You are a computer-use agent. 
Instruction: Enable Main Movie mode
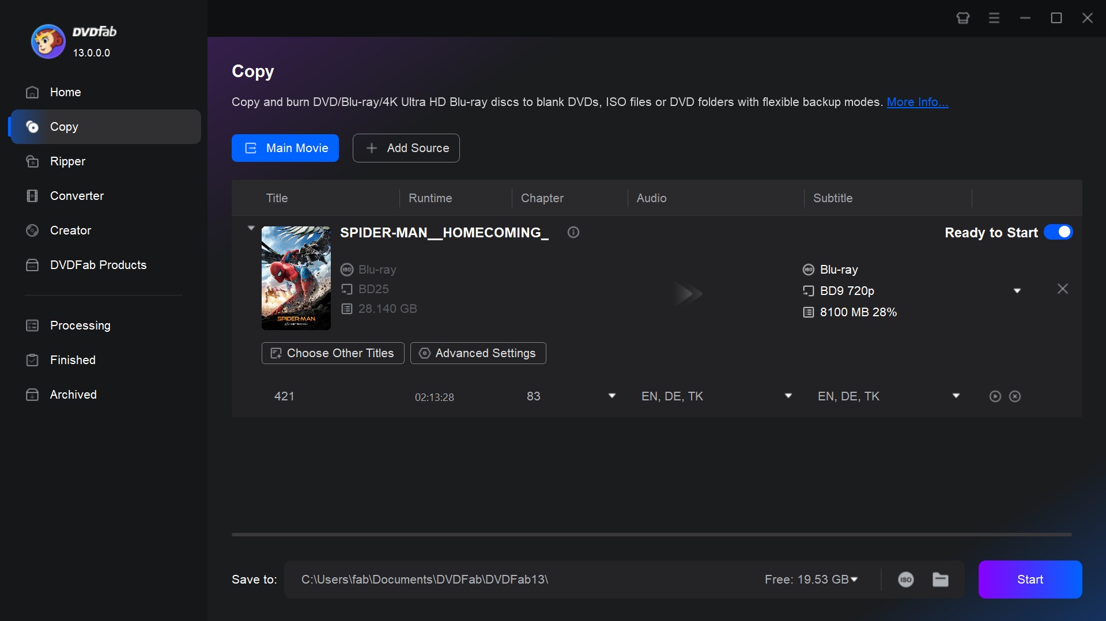pyautogui.click(x=285, y=148)
